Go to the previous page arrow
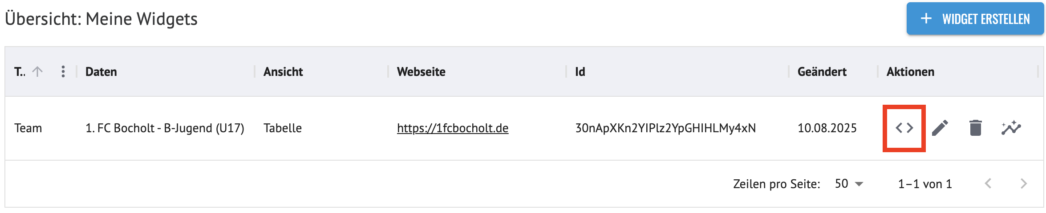 [x=988, y=184]
